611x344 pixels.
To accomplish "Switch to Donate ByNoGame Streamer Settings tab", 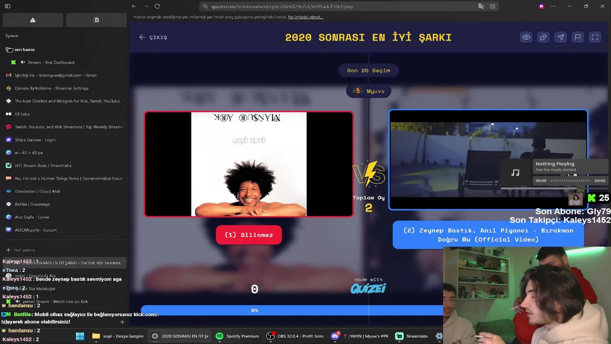I will [x=65, y=88].
